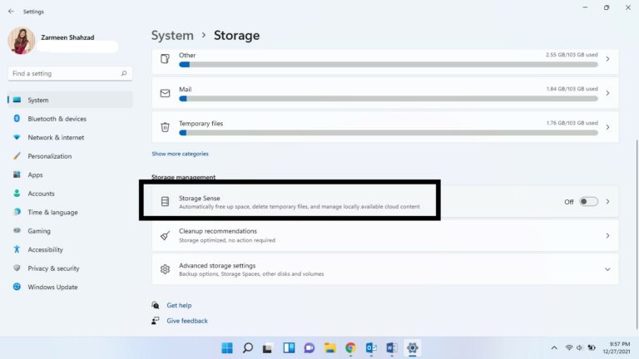The width and height of the screenshot is (639, 359).
Task: Click the 2.55 GB/103 GB used text
Action: click(572, 55)
